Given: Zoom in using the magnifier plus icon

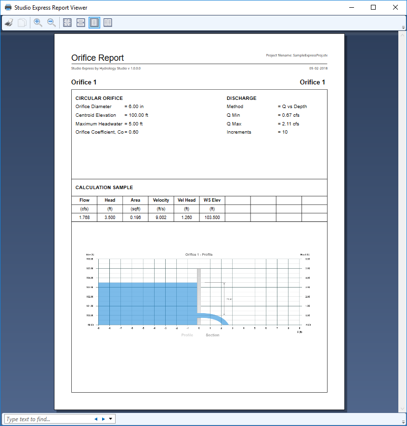Looking at the screenshot, I should point(38,23).
